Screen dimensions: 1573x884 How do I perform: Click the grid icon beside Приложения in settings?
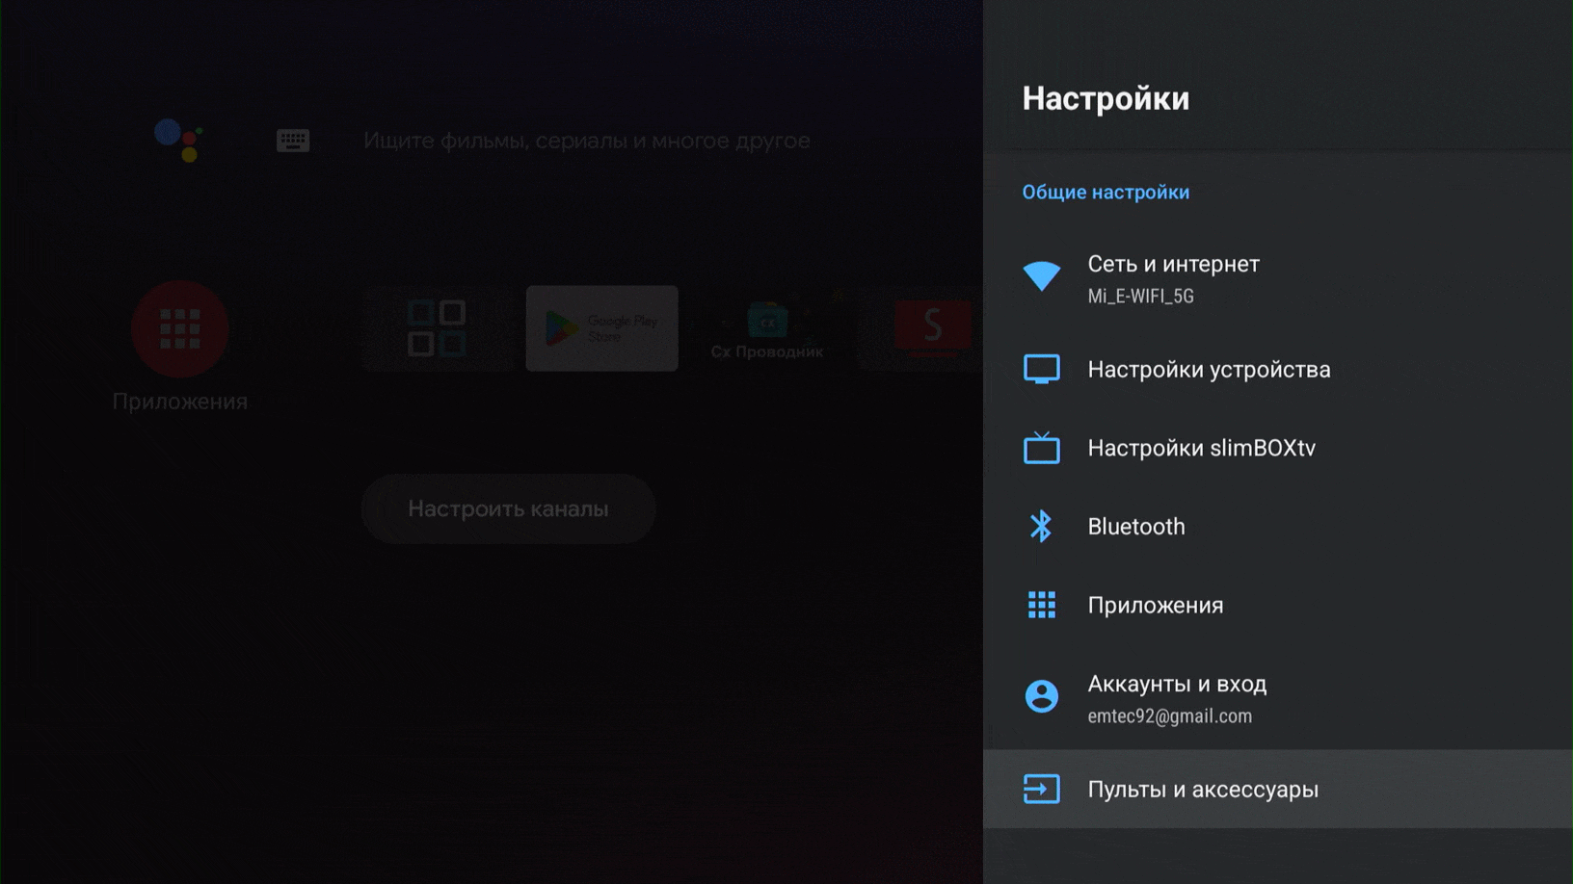tap(1041, 605)
